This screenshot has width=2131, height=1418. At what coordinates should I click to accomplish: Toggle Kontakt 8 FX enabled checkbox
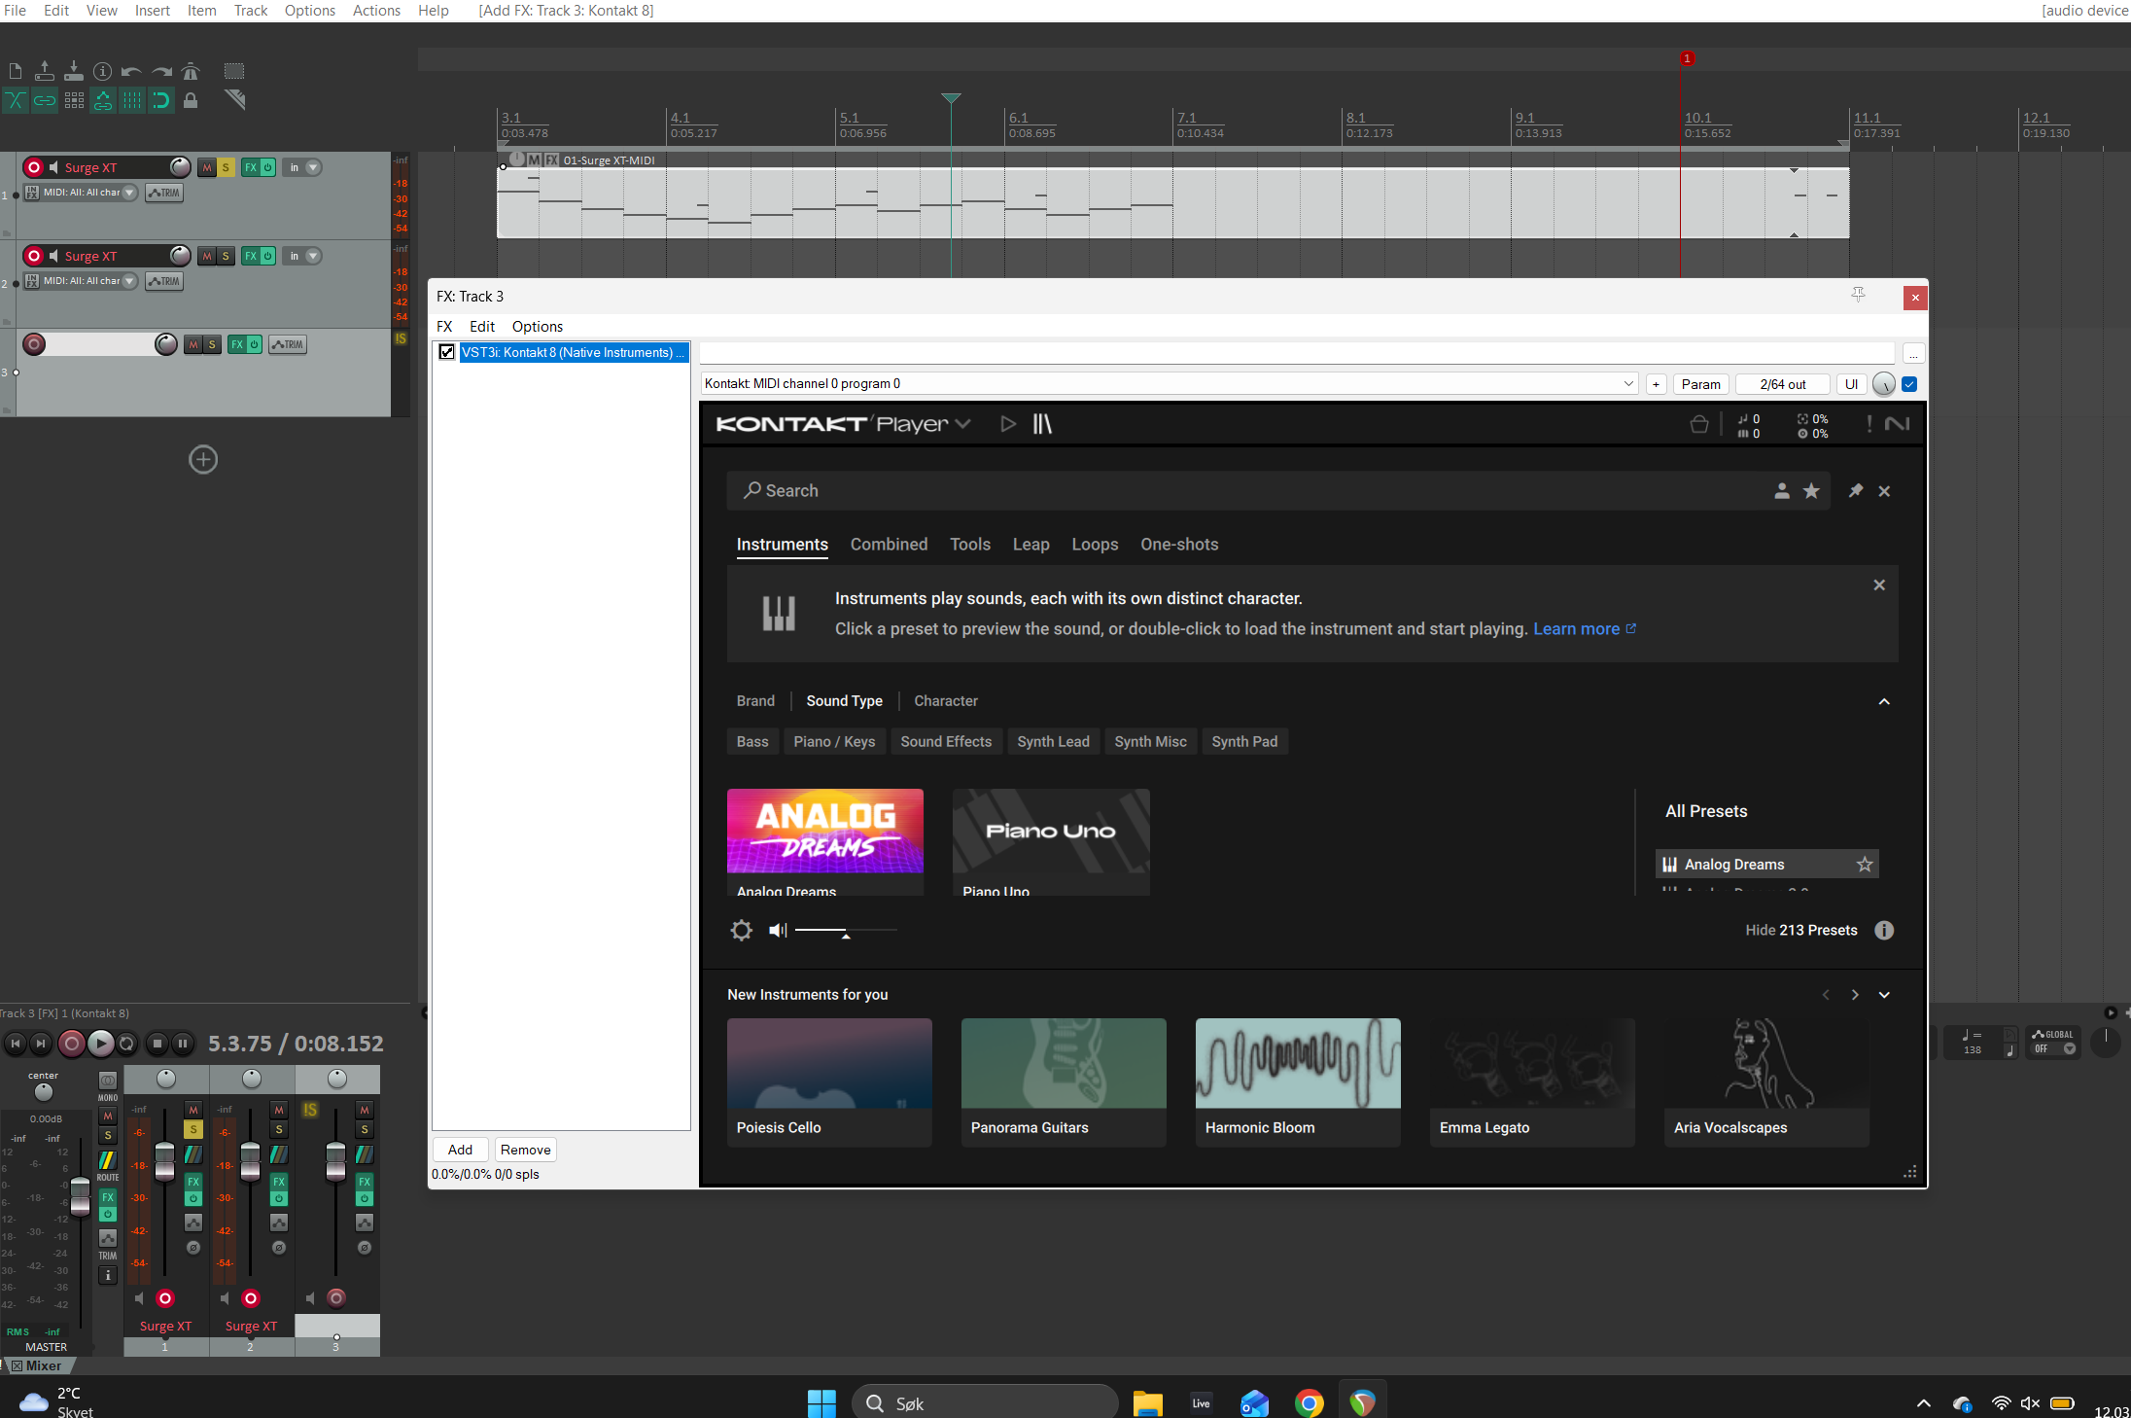coord(446,352)
